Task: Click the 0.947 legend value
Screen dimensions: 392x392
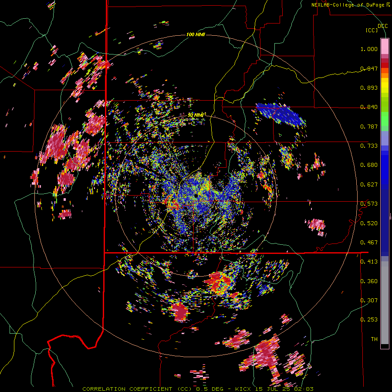Action: pos(369,68)
